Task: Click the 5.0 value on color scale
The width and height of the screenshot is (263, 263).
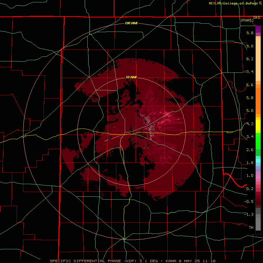Action: (x=250, y=111)
